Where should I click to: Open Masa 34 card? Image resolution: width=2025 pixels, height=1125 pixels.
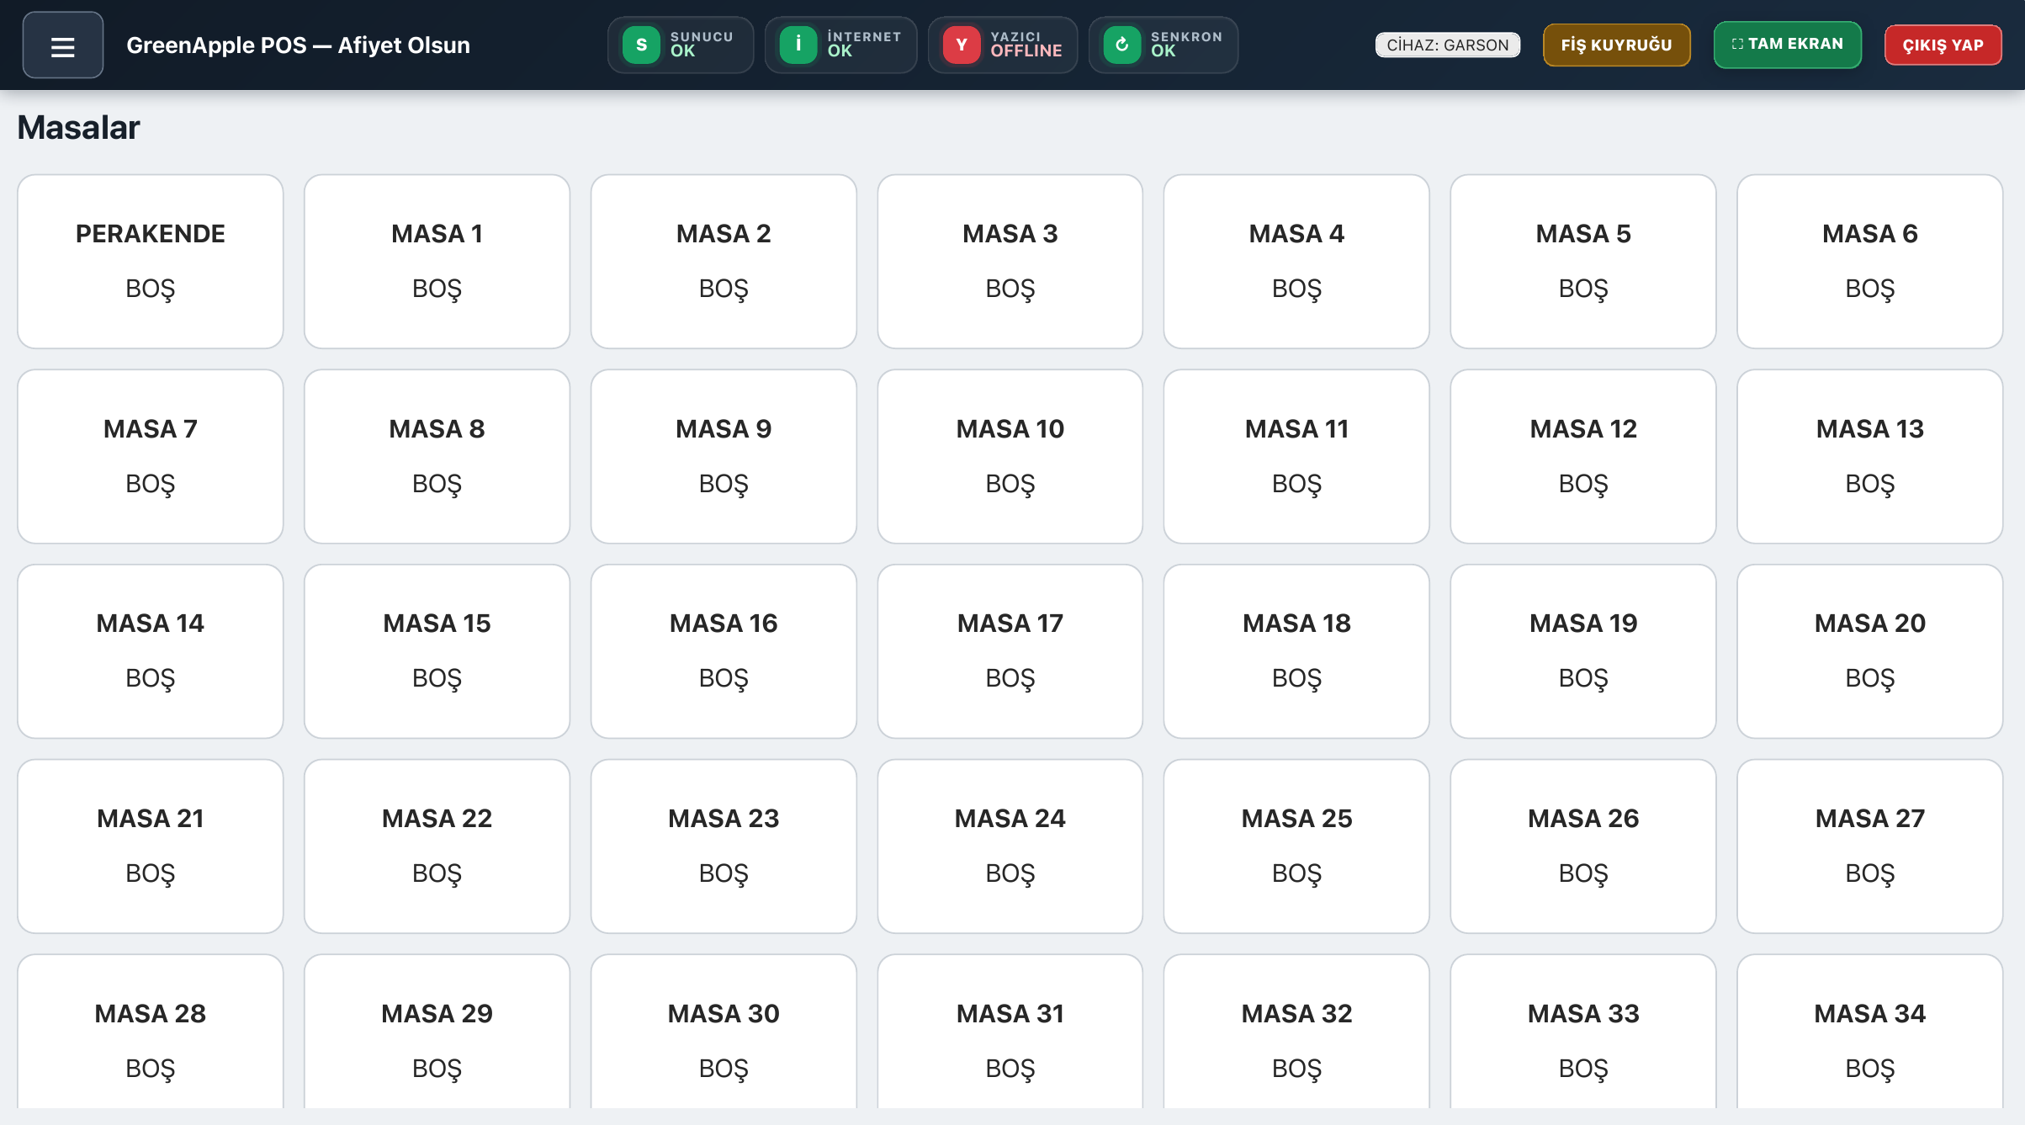1870,1032
